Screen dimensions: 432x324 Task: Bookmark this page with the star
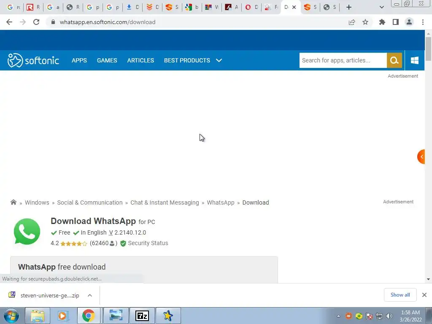365,22
